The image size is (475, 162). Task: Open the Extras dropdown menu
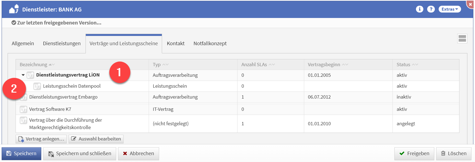coord(450,9)
